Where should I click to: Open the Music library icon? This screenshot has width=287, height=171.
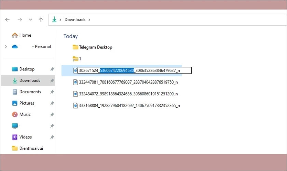coord(15,114)
